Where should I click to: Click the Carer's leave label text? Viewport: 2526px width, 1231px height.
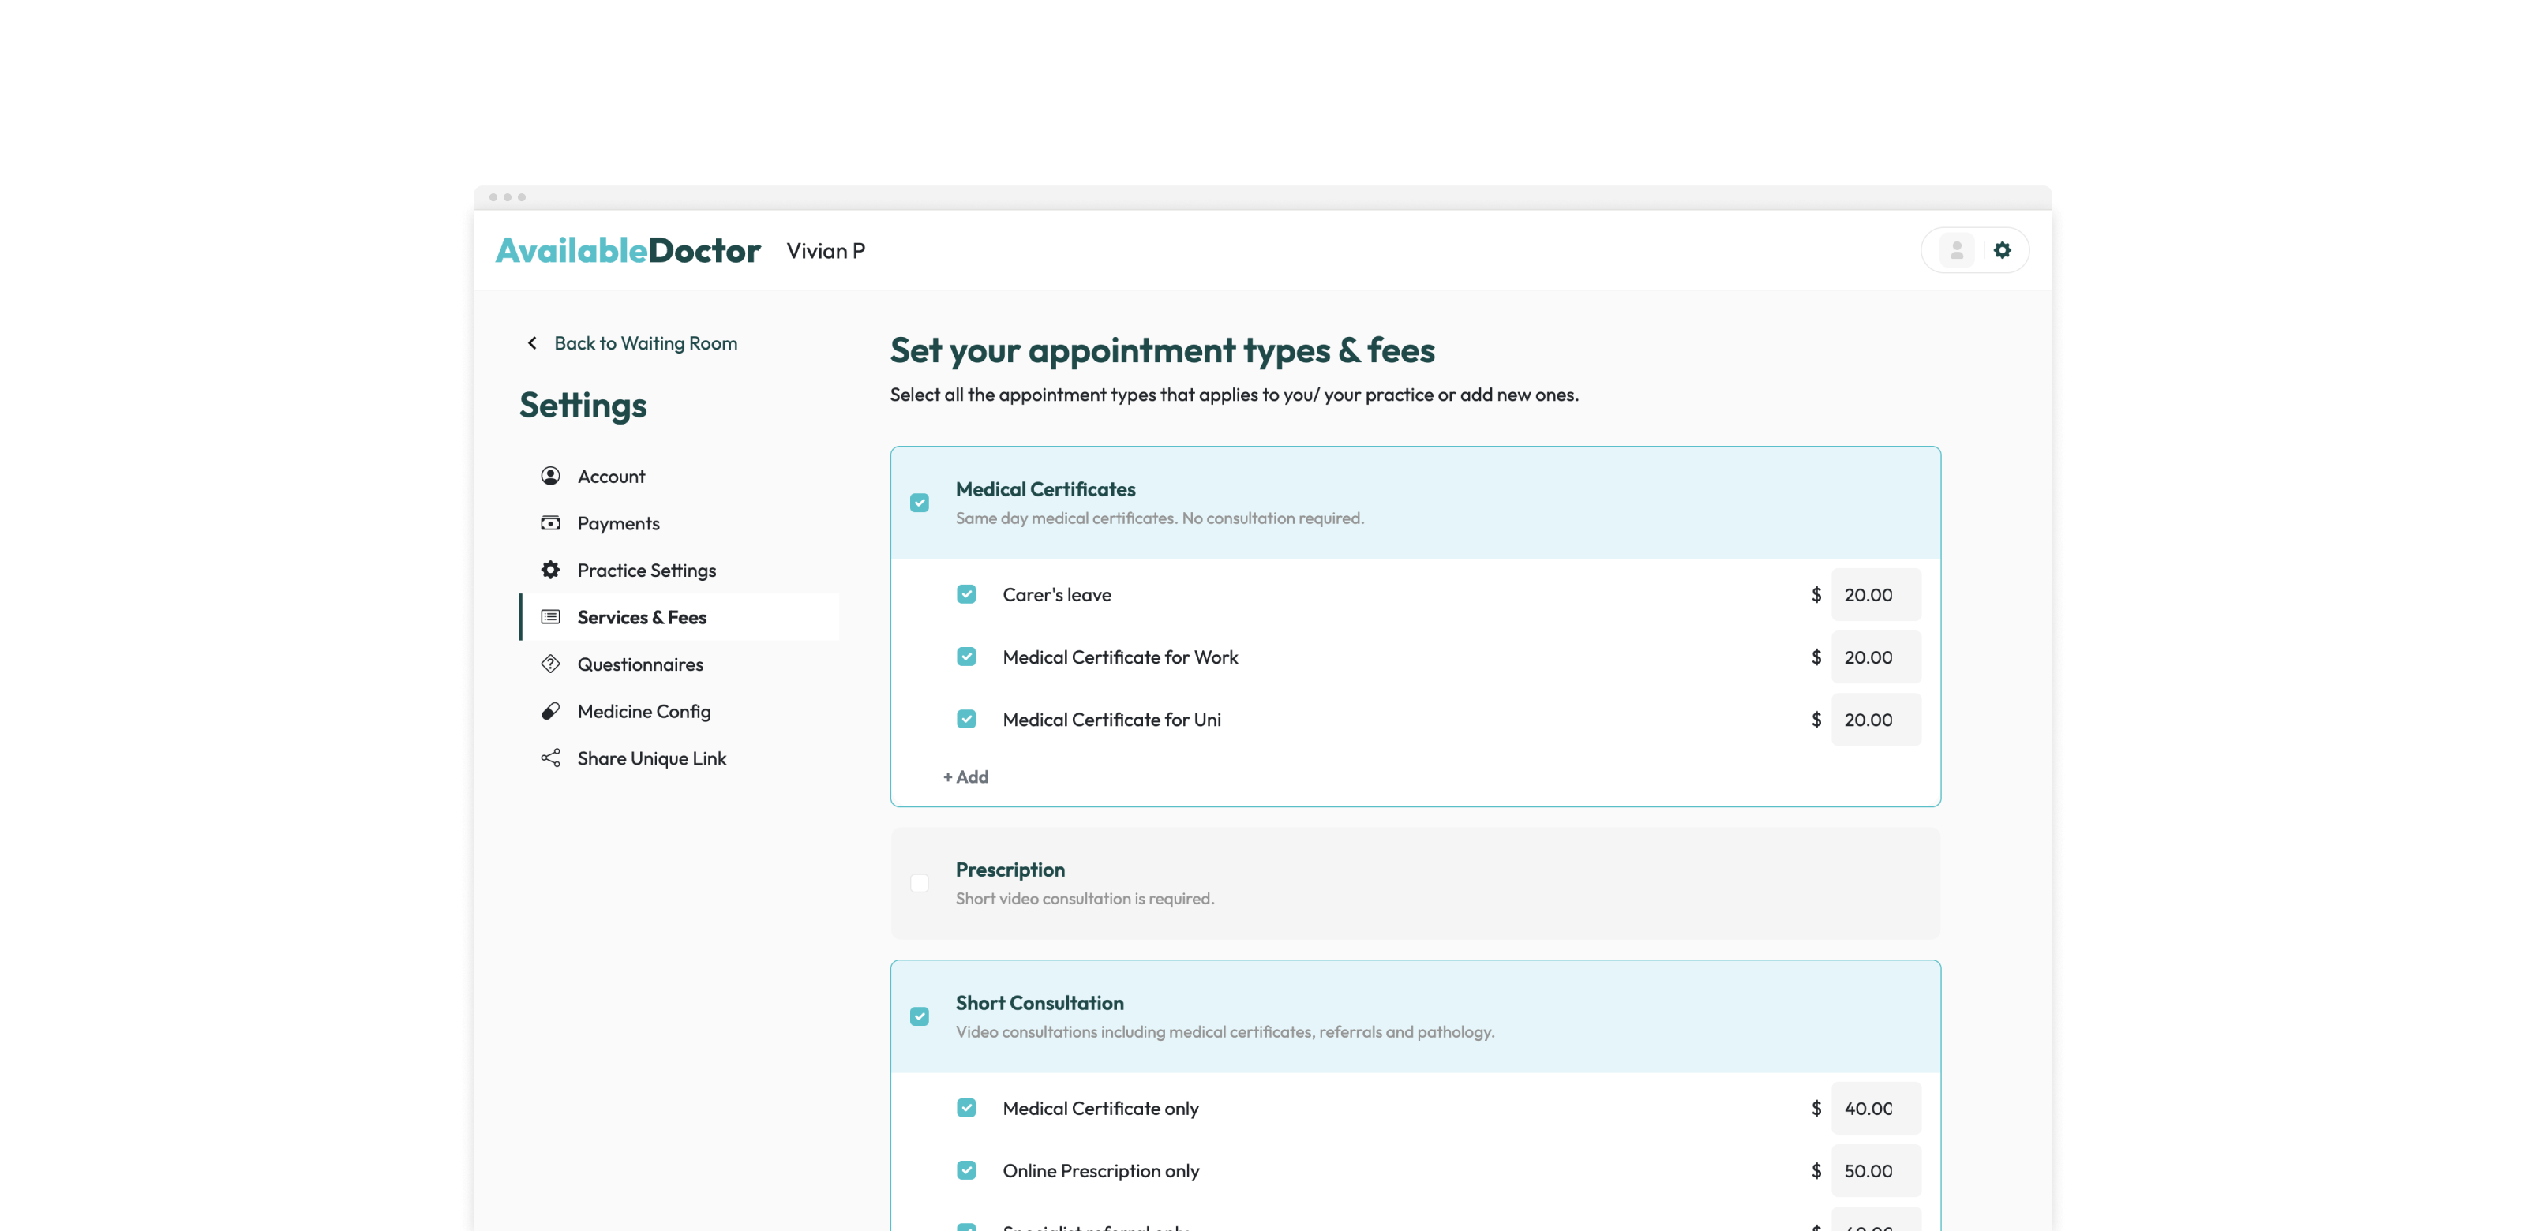pyautogui.click(x=1057, y=595)
